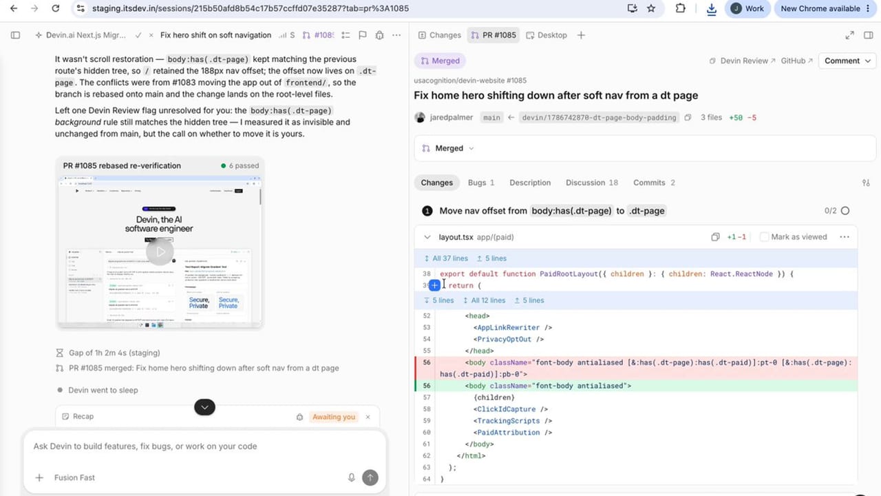The image size is (881, 496).
Task: Dismiss the Recap bar with X
Action: [368, 417]
